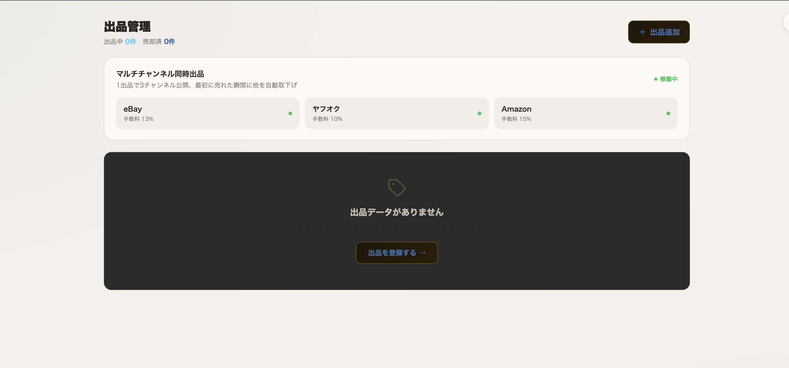Click the 出品管理 page heading
Screen dimensions: 789x368
click(x=127, y=27)
